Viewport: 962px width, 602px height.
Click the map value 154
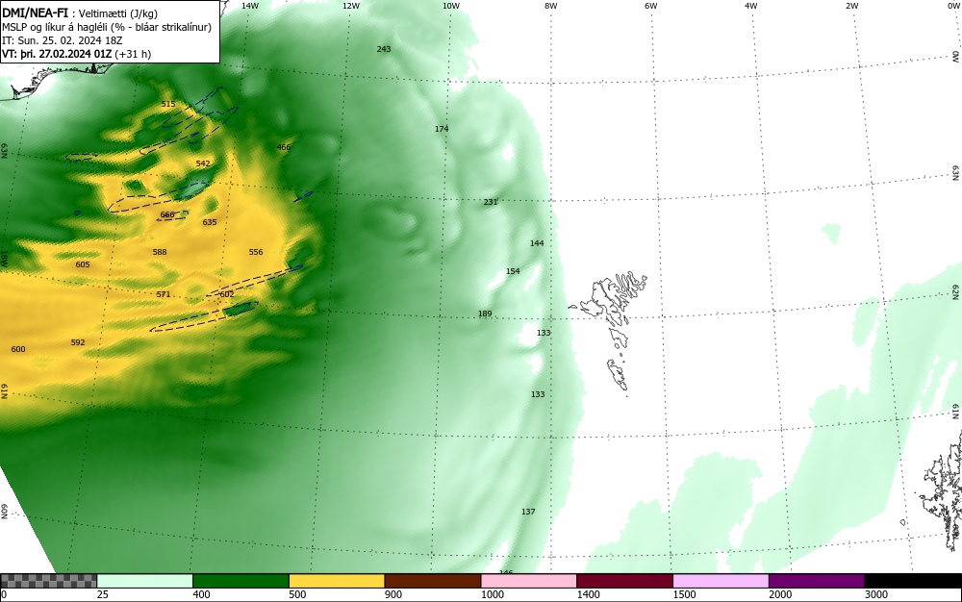click(x=513, y=271)
